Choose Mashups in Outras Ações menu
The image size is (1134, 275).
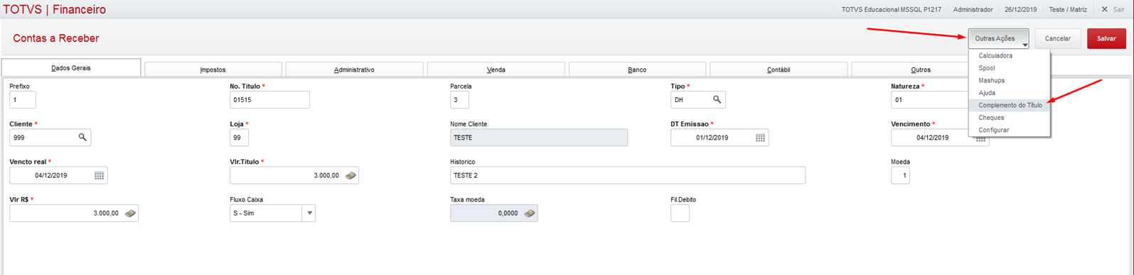(991, 81)
